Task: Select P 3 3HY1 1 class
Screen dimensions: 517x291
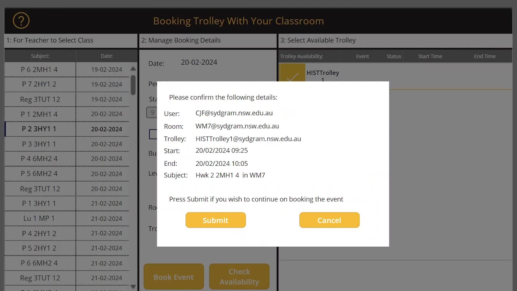Action: pos(39,144)
